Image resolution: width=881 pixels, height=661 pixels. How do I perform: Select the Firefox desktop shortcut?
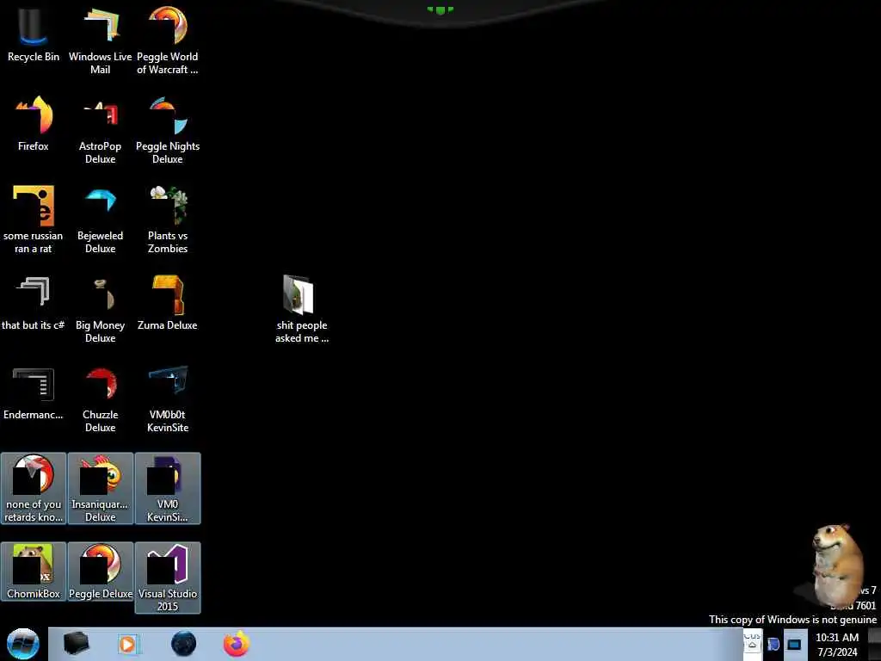[x=34, y=124]
